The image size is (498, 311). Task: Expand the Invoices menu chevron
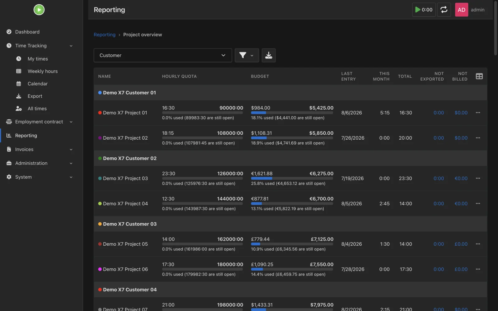(x=71, y=150)
